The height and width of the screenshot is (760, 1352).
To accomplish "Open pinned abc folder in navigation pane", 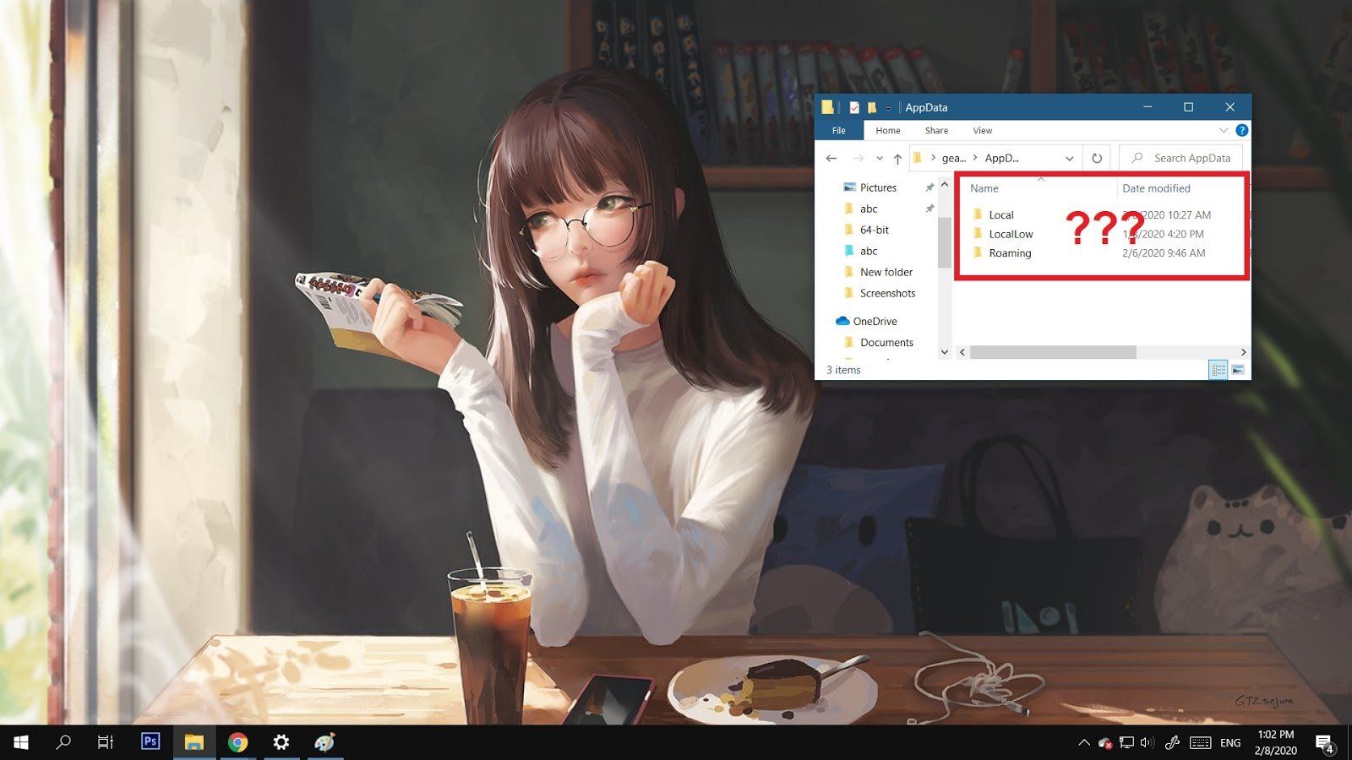I will [869, 209].
